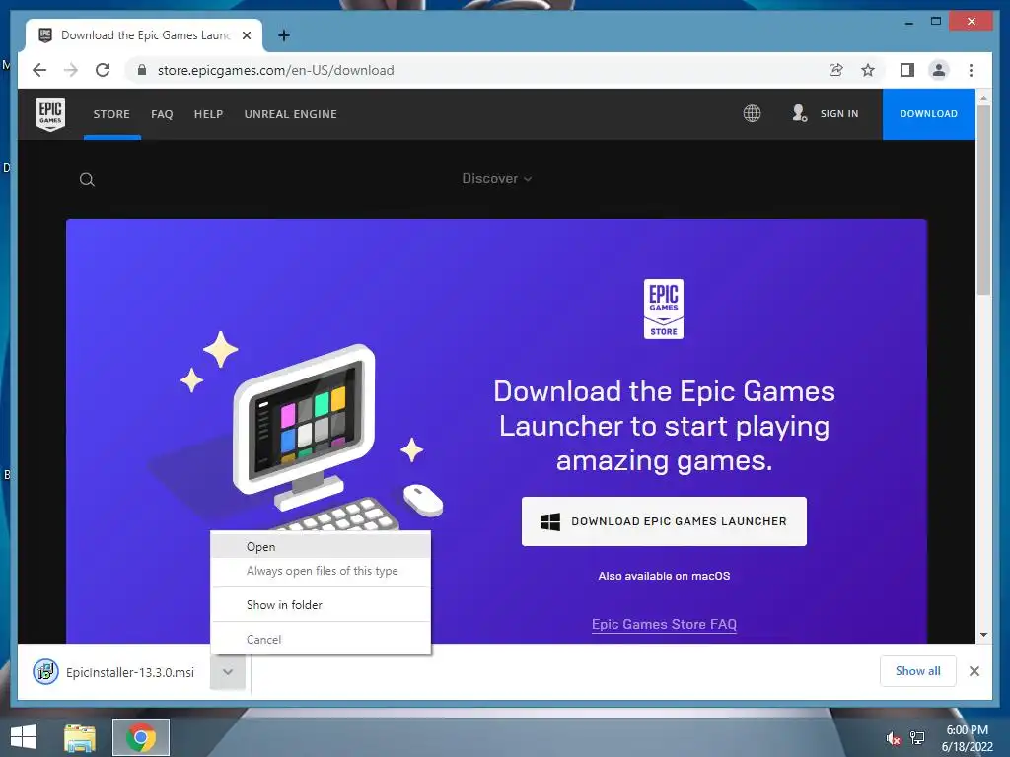Click the Also available on macOS link
Image resolution: width=1010 pixels, height=757 pixels.
(x=664, y=576)
